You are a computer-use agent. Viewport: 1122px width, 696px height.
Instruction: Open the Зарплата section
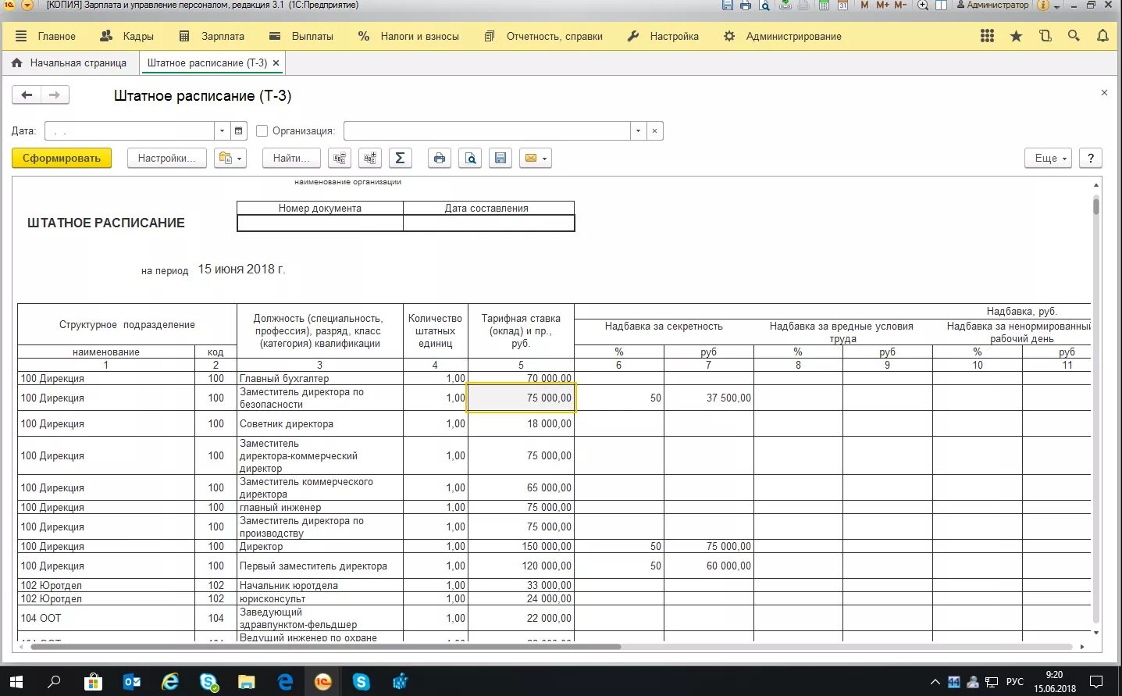[212, 36]
